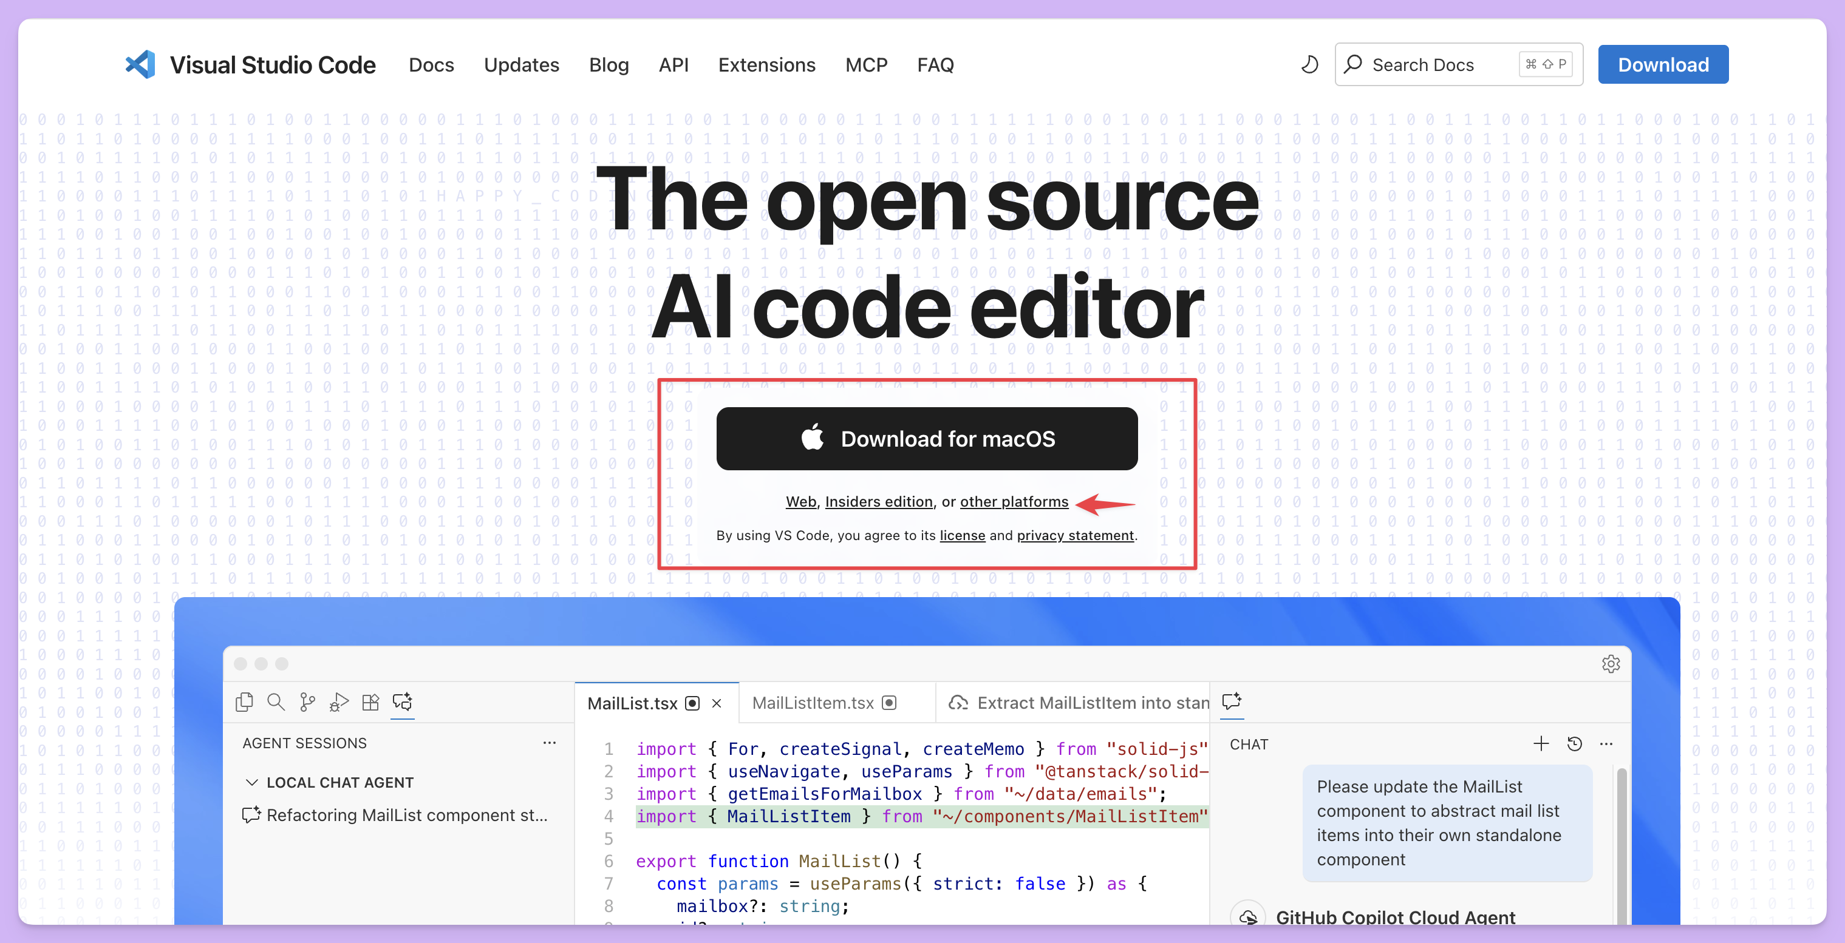Open the chat panel more-actions menu
Screen dimensions: 1845x943
point(1606,743)
